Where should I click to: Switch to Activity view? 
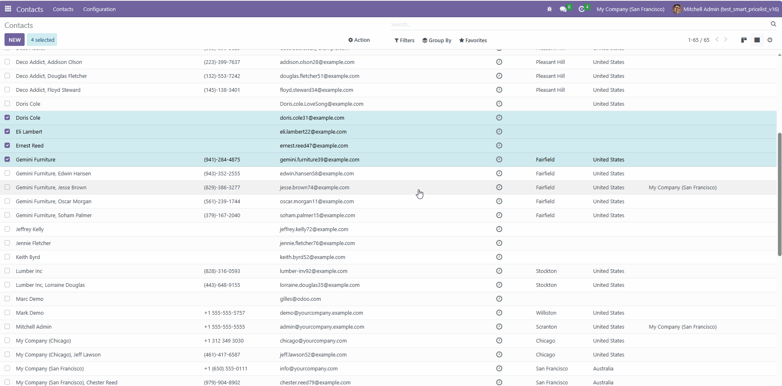coord(770,40)
